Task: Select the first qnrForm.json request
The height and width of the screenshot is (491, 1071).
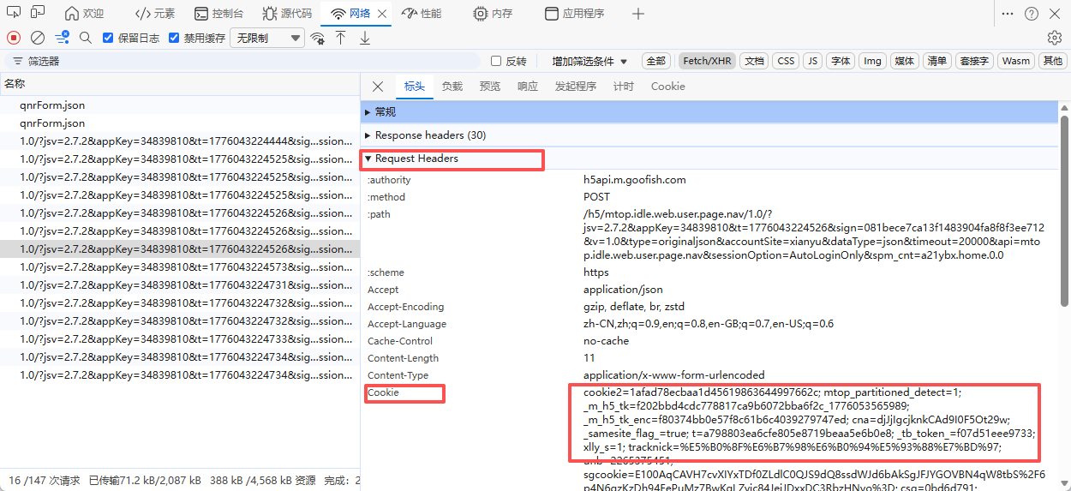Action: click(52, 105)
